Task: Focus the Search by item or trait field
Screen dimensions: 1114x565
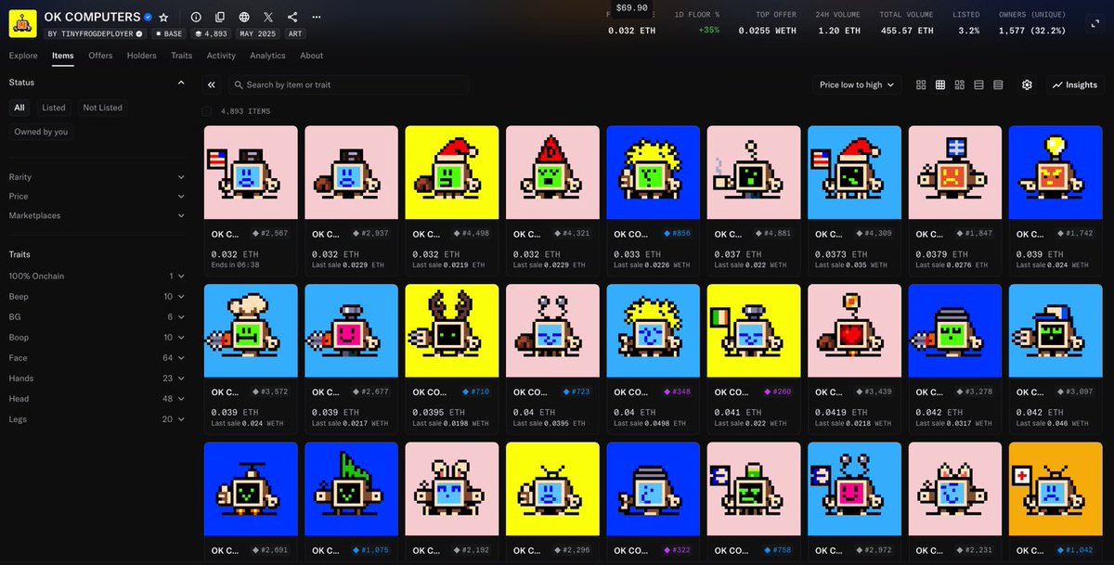Action: click(348, 84)
